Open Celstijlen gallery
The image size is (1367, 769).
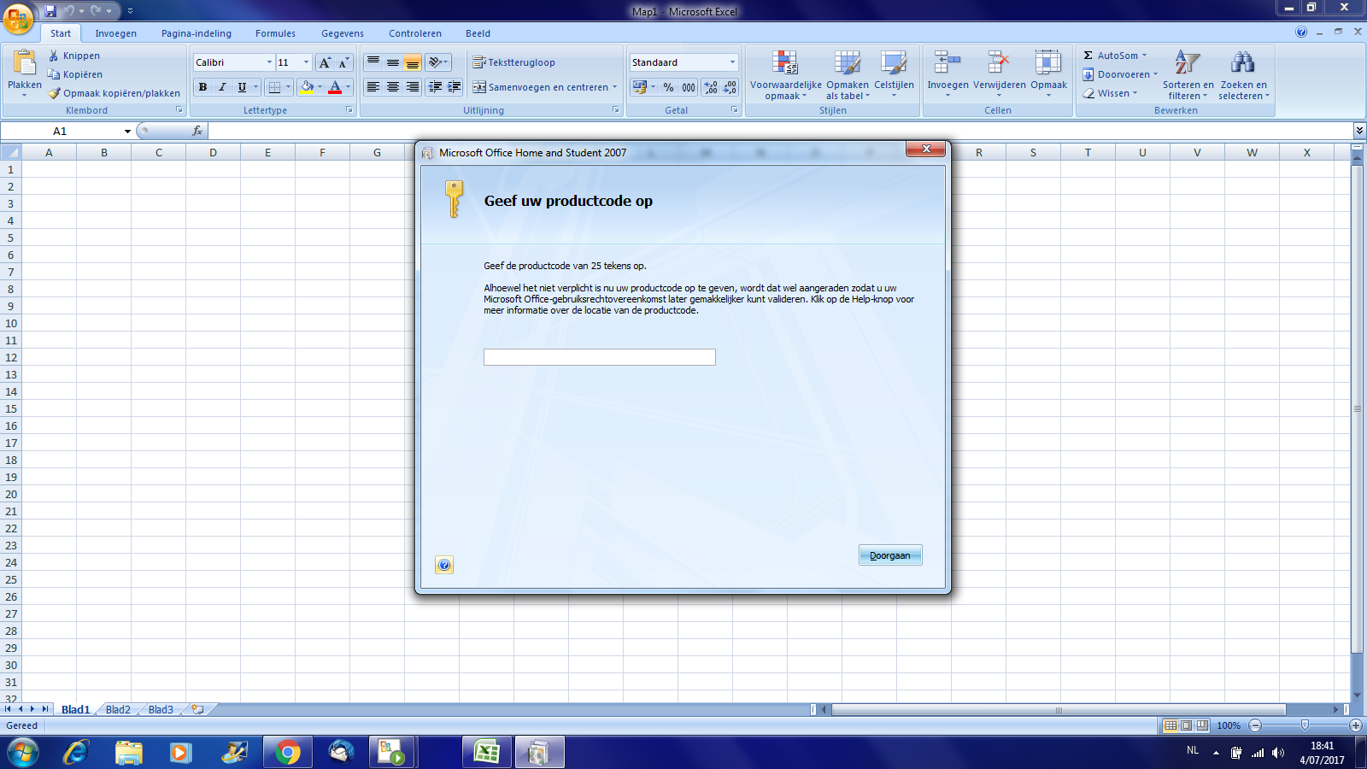point(894,75)
